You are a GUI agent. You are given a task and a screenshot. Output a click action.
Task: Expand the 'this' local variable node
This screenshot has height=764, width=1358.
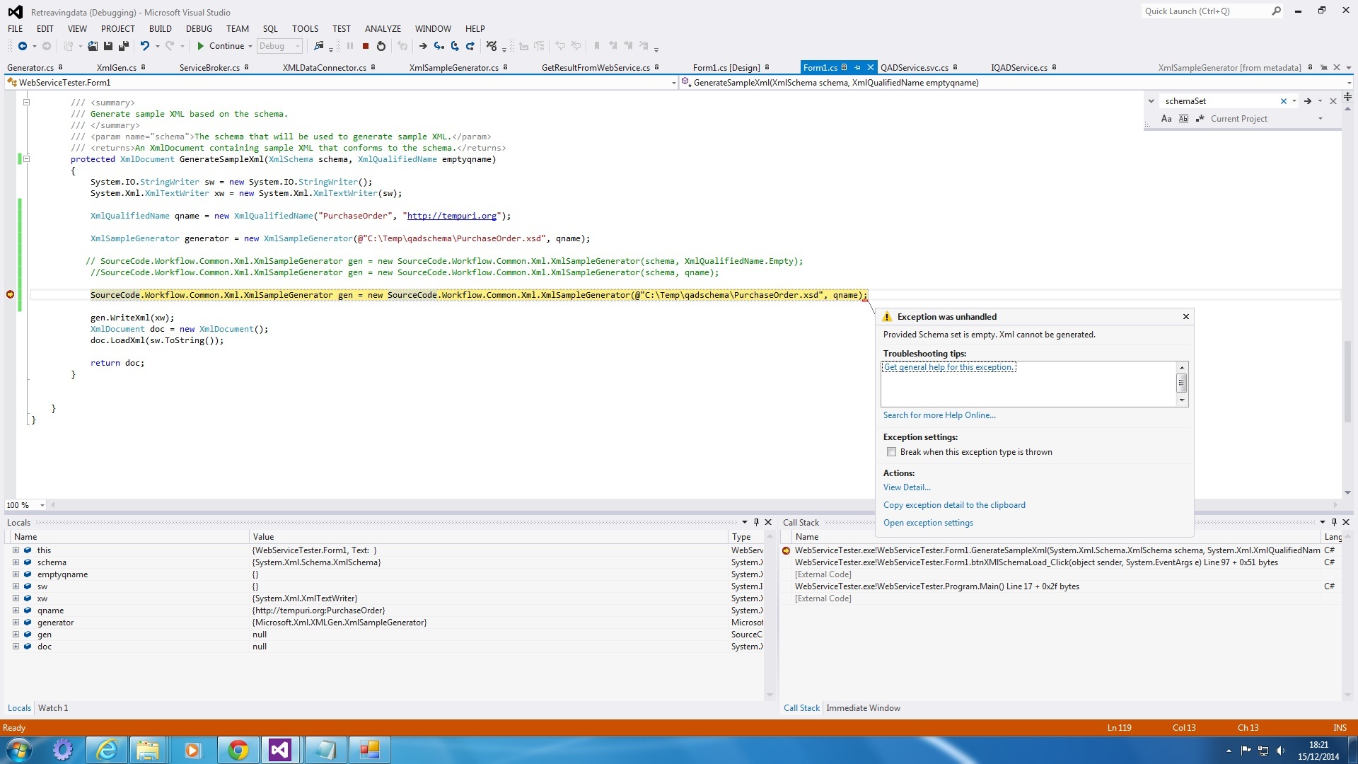click(x=16, y=550)
